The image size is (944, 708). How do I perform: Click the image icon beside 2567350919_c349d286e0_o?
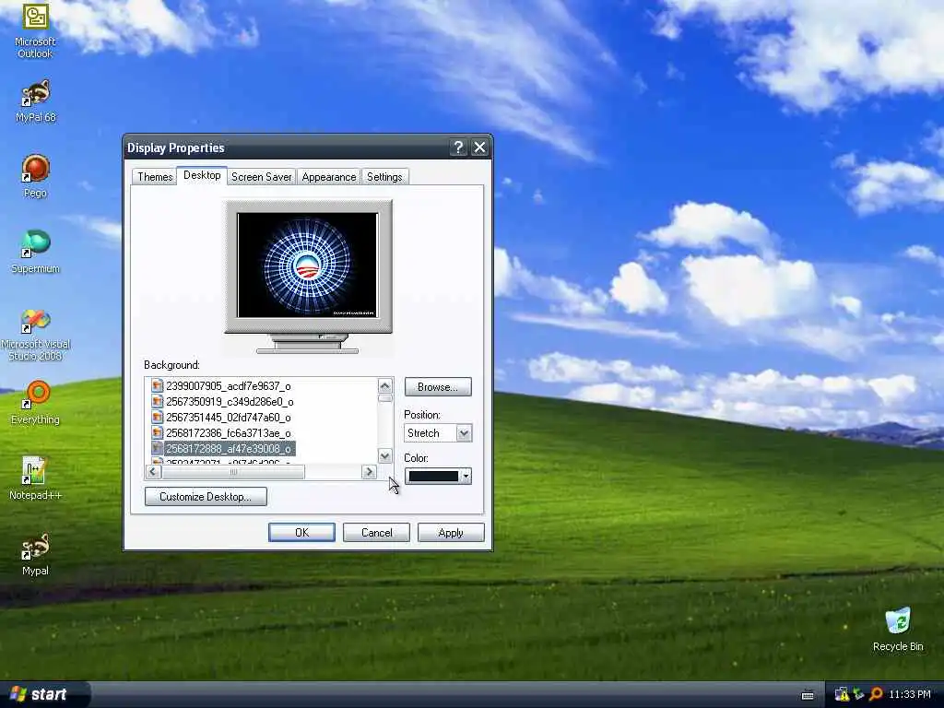click(157, 402)
